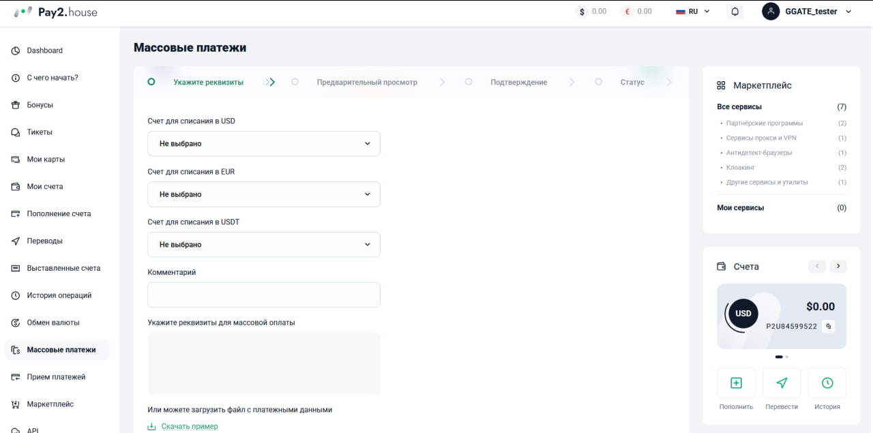Click the dollar balance icon in header
Screen dimensions: 873x433
tap(582, 12)
